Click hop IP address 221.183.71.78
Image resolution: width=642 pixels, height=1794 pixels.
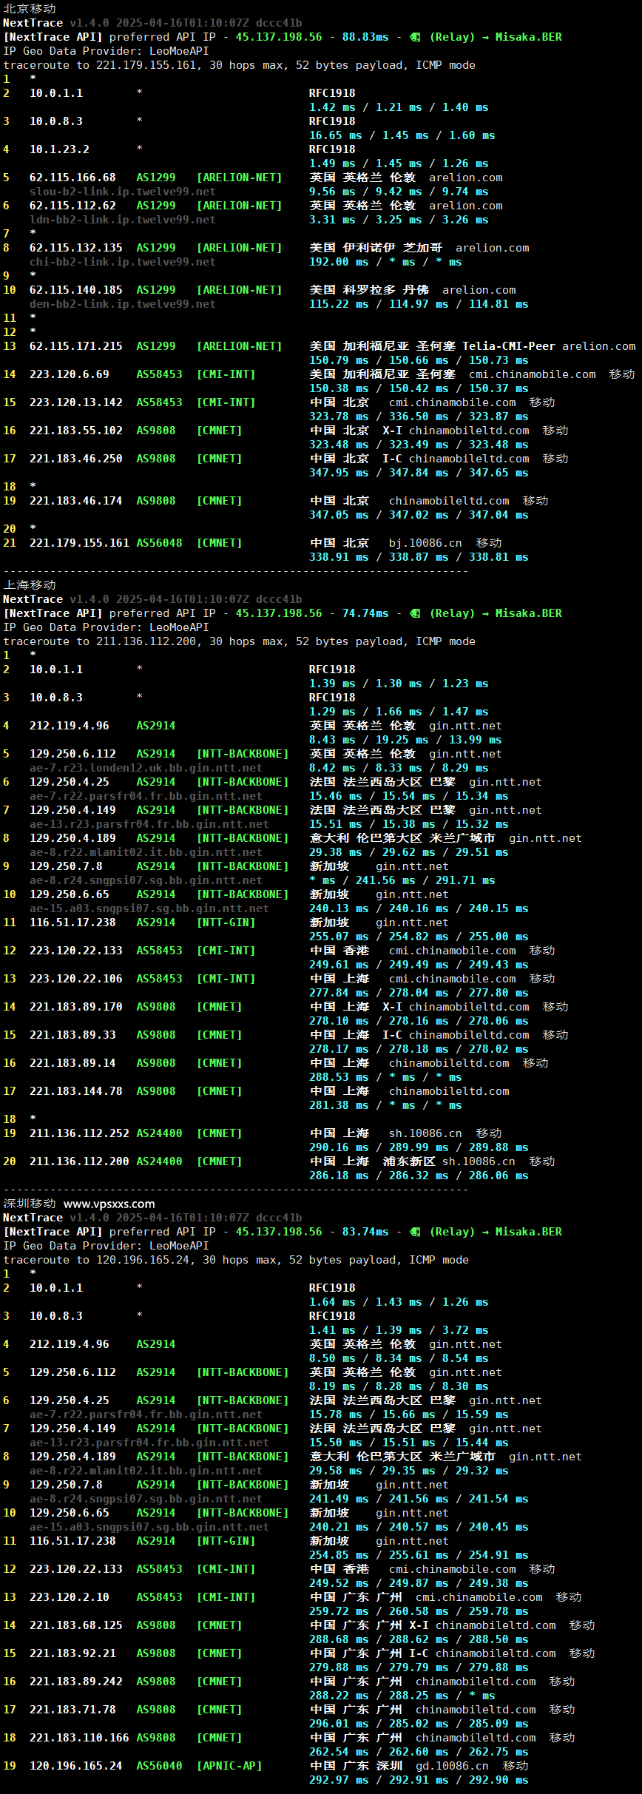pos(72,1710)
